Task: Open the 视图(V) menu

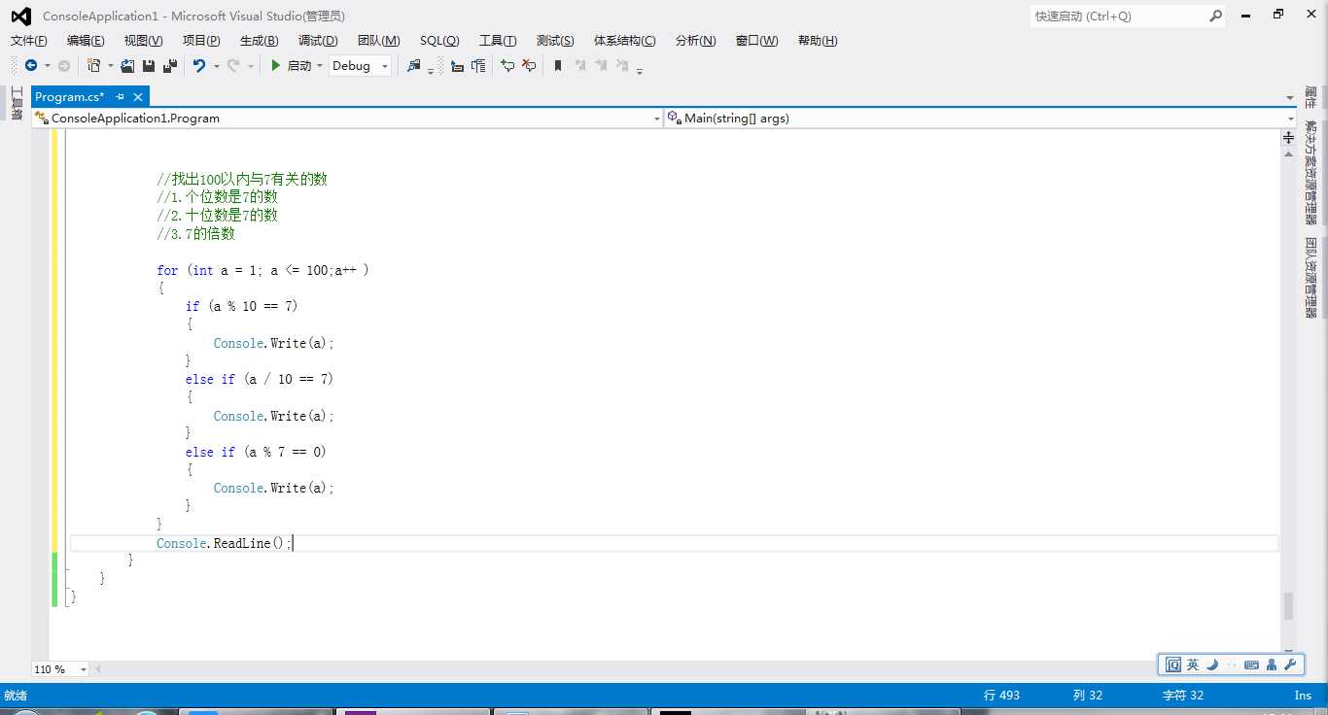Action: click(x=143, y=40)
